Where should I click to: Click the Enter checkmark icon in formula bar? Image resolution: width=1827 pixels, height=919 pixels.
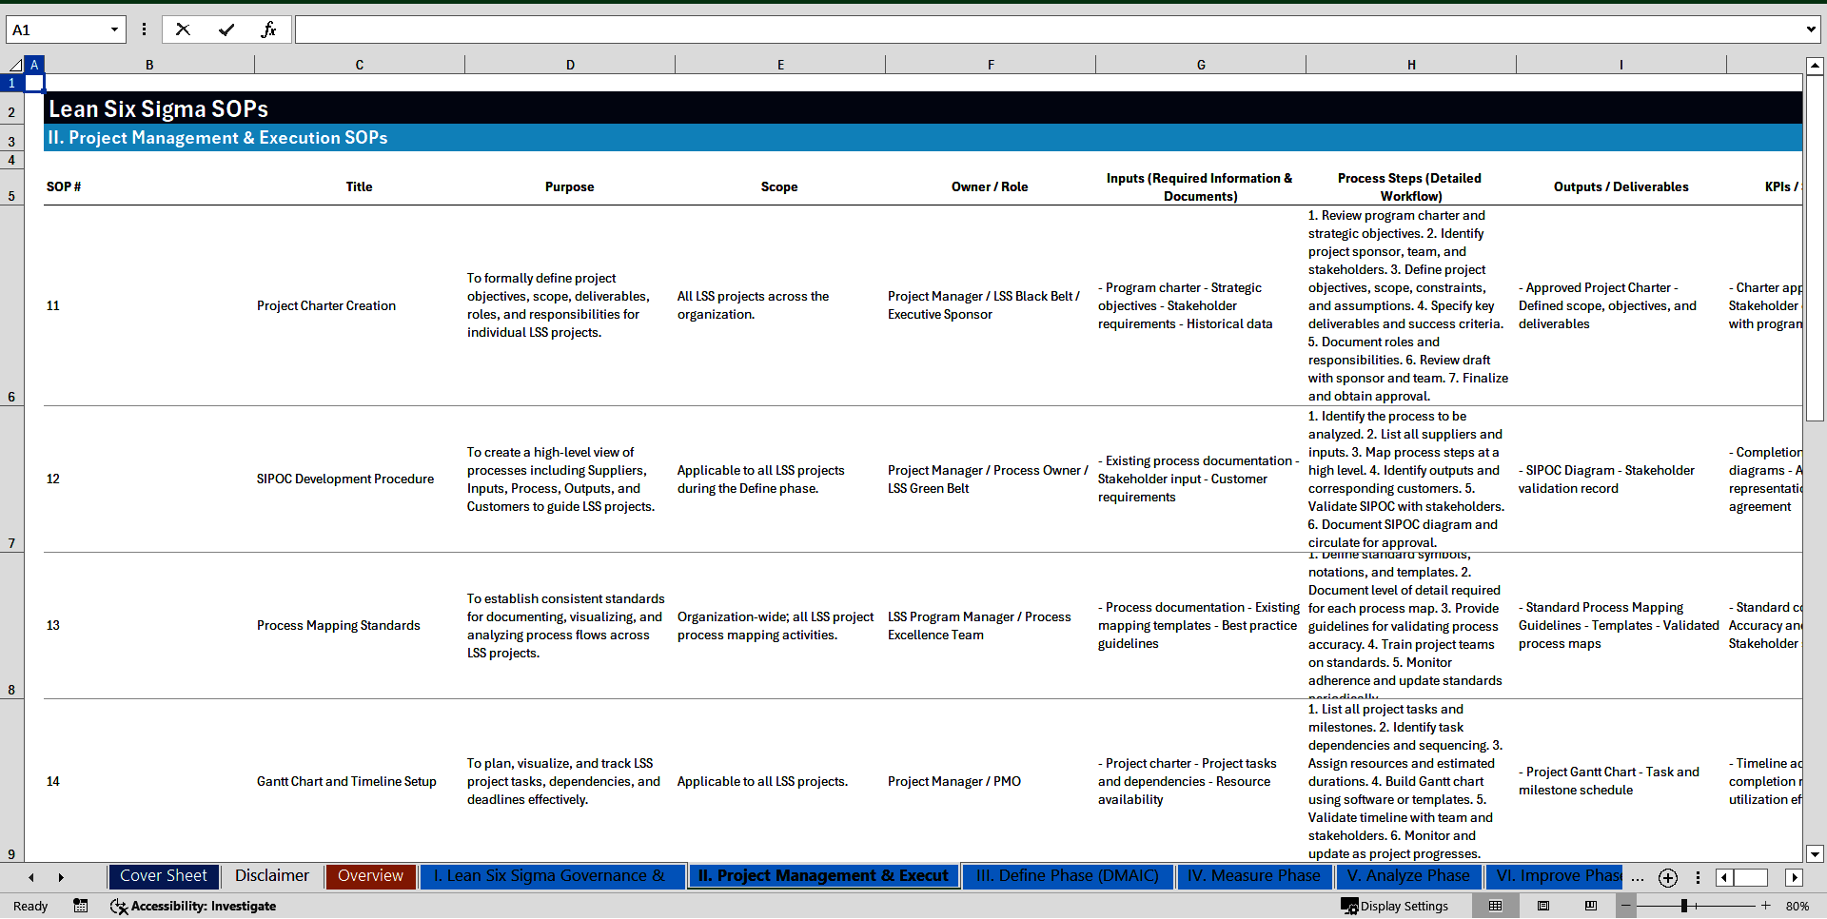tap(226, 29)
